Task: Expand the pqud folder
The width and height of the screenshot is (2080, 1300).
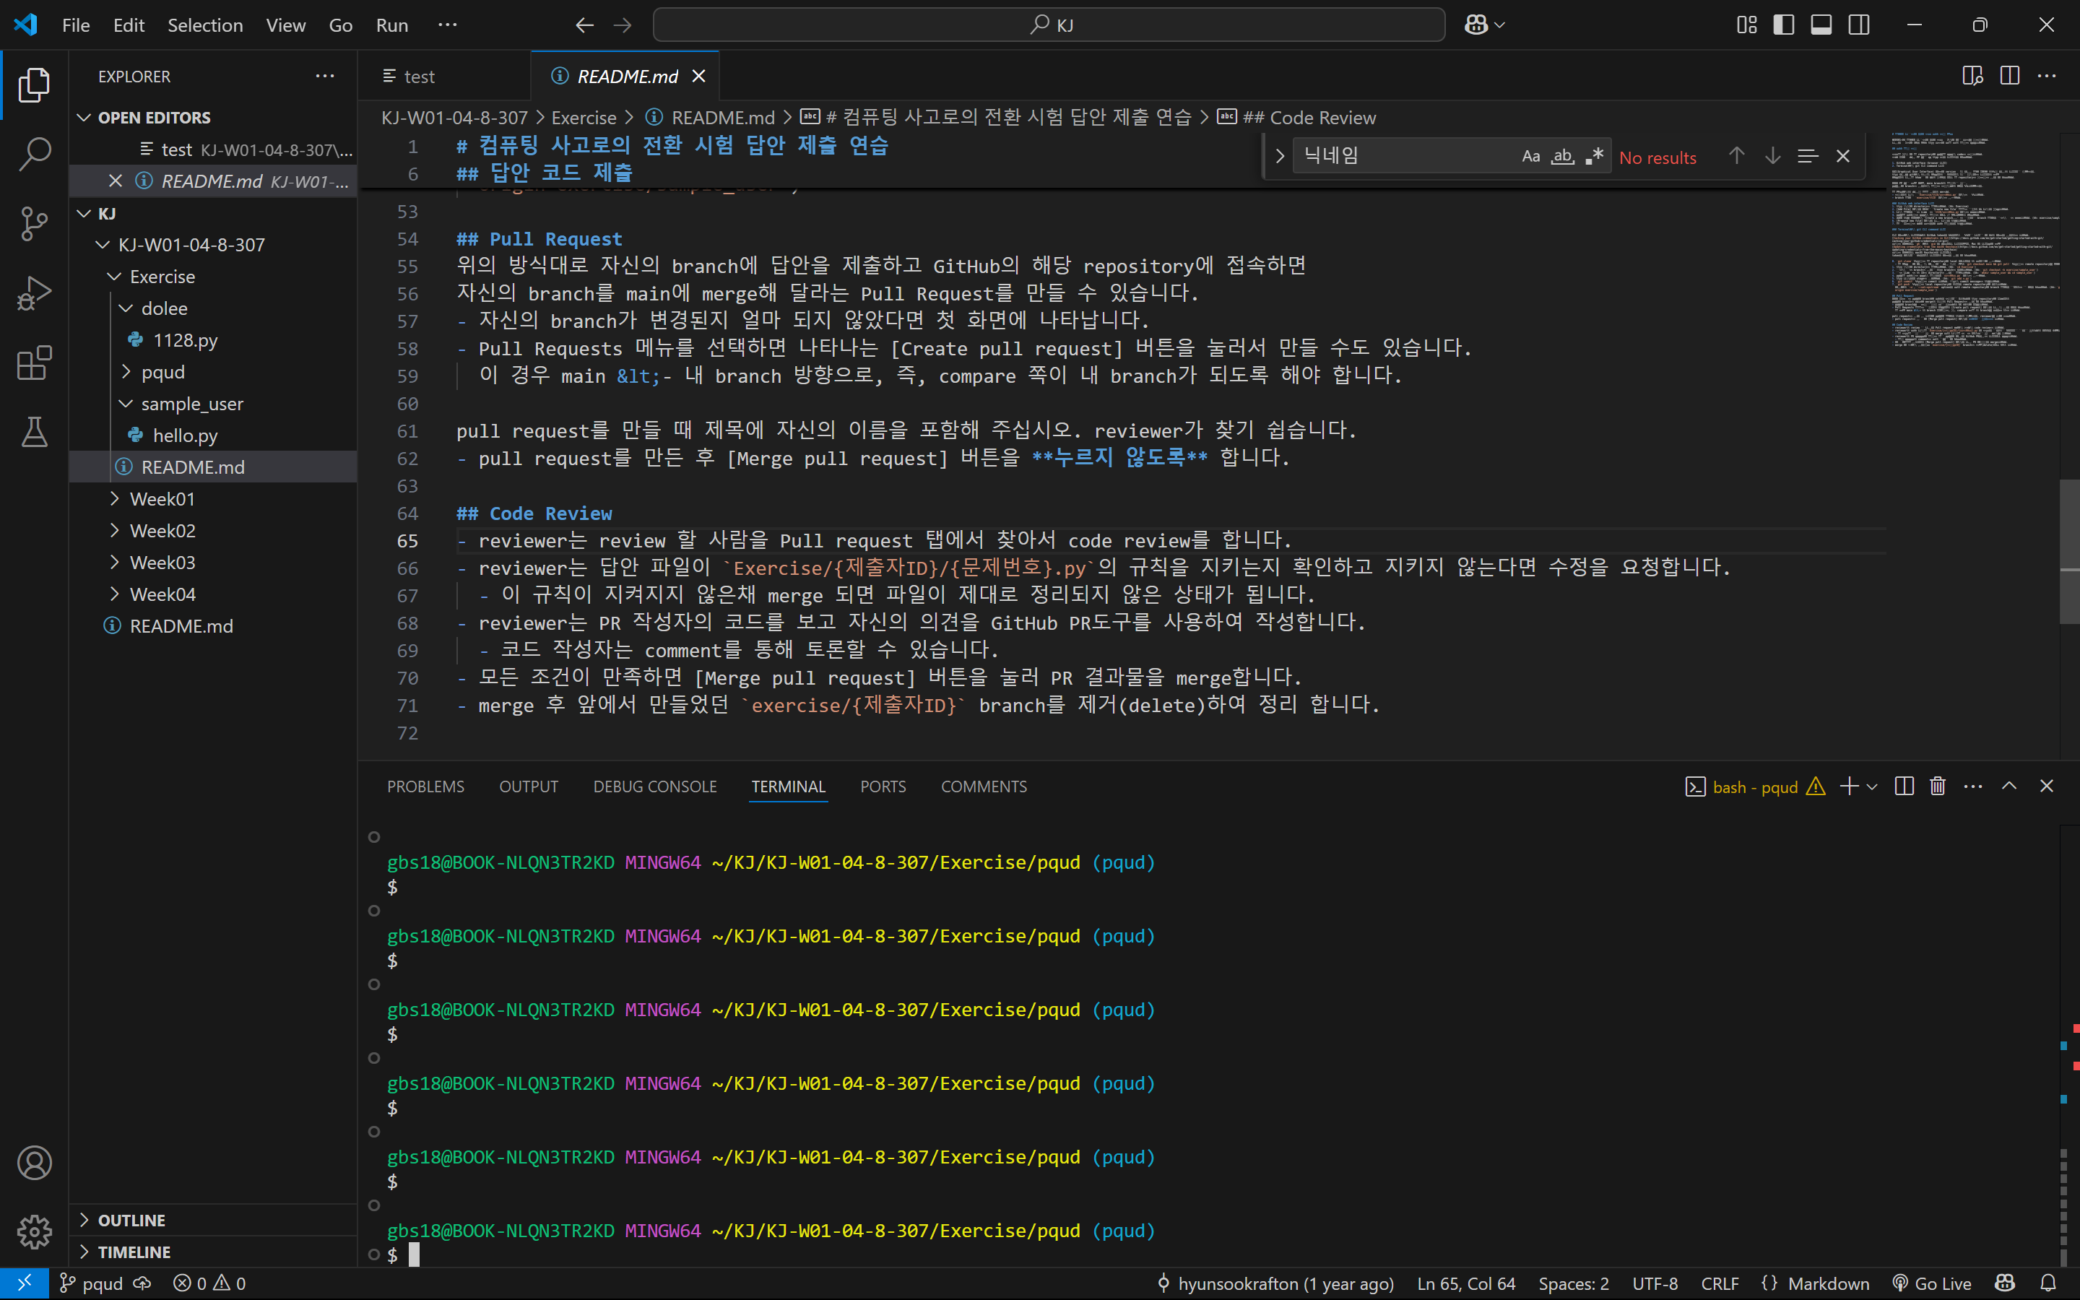Action: (x=212, y=371)
